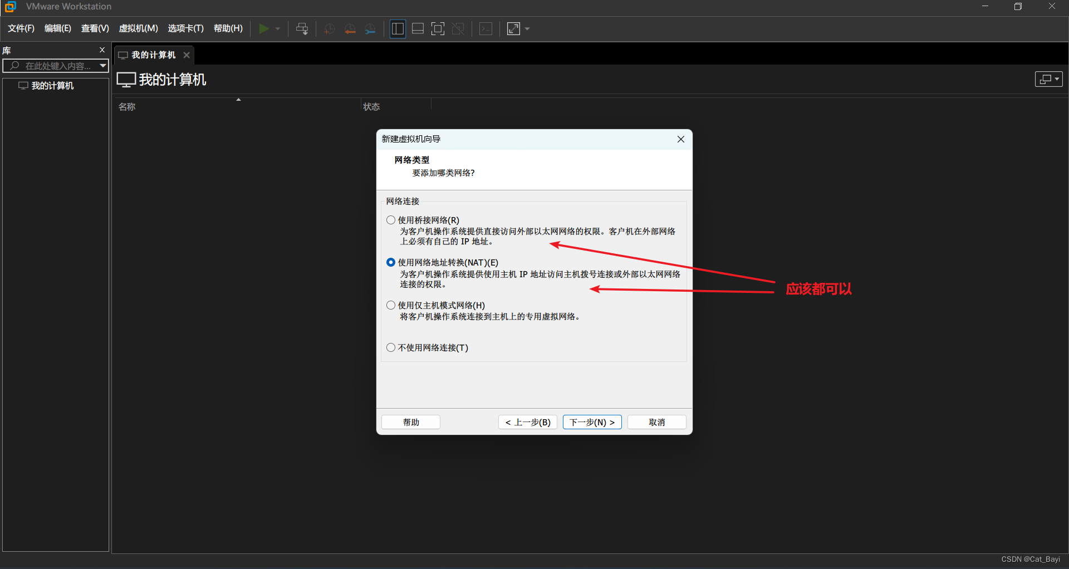Open the 查看(V) menu

95,28
